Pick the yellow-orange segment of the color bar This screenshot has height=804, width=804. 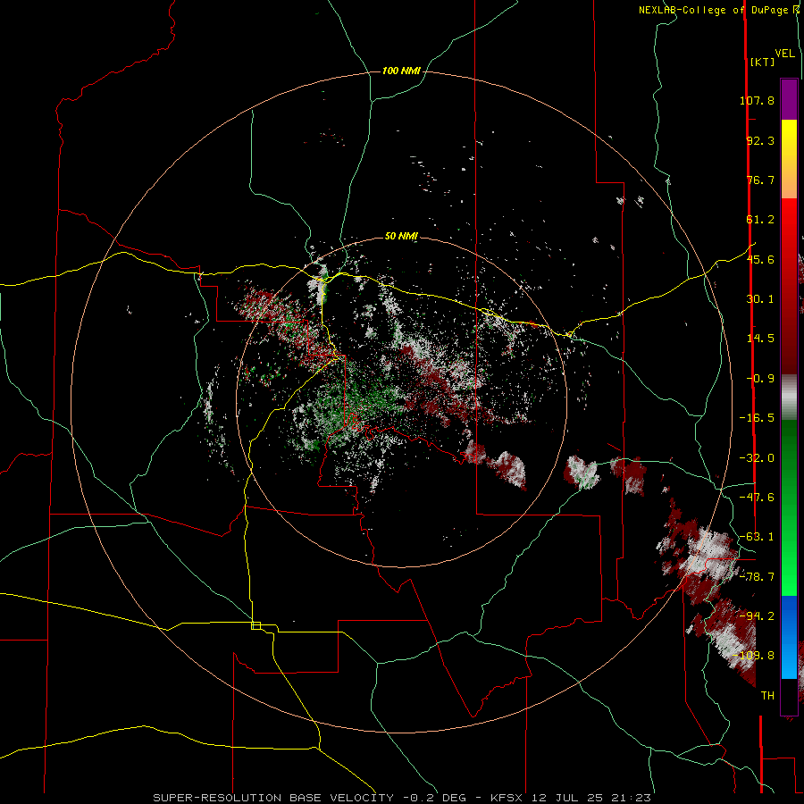click(x=789, y=159)
